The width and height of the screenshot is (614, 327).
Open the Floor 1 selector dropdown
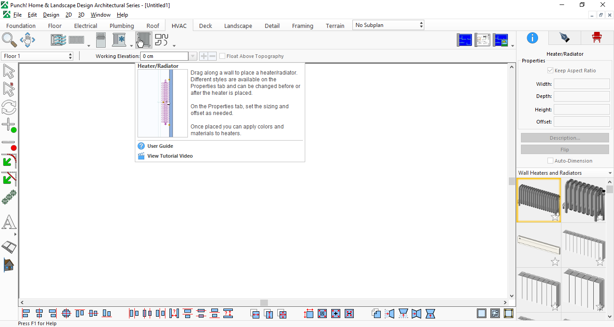[37, 56]
